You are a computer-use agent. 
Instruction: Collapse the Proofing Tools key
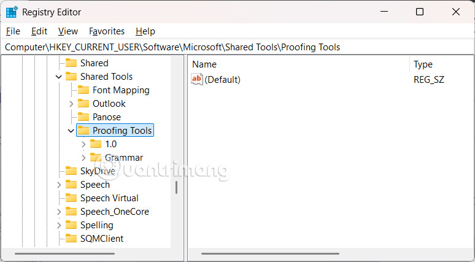(x=71, y=131)
